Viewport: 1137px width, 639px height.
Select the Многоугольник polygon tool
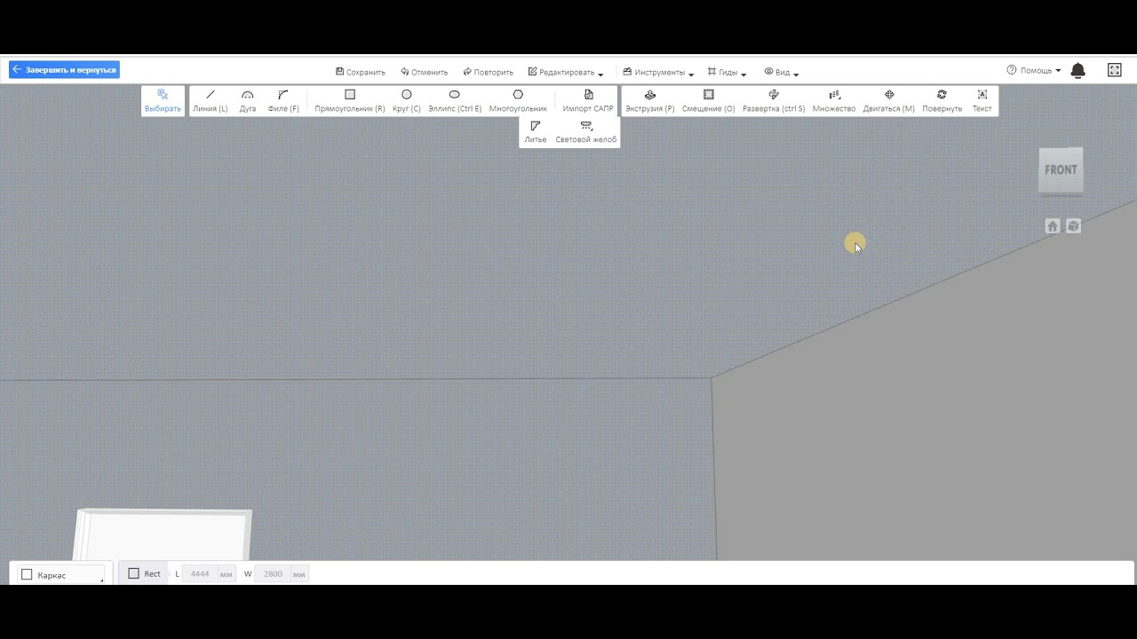(x=518, y=100)
